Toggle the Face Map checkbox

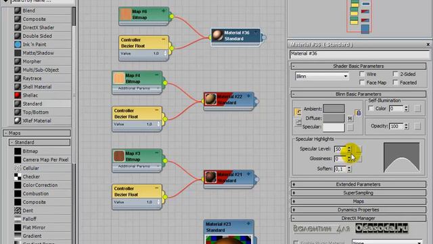(x=362, y=83)
